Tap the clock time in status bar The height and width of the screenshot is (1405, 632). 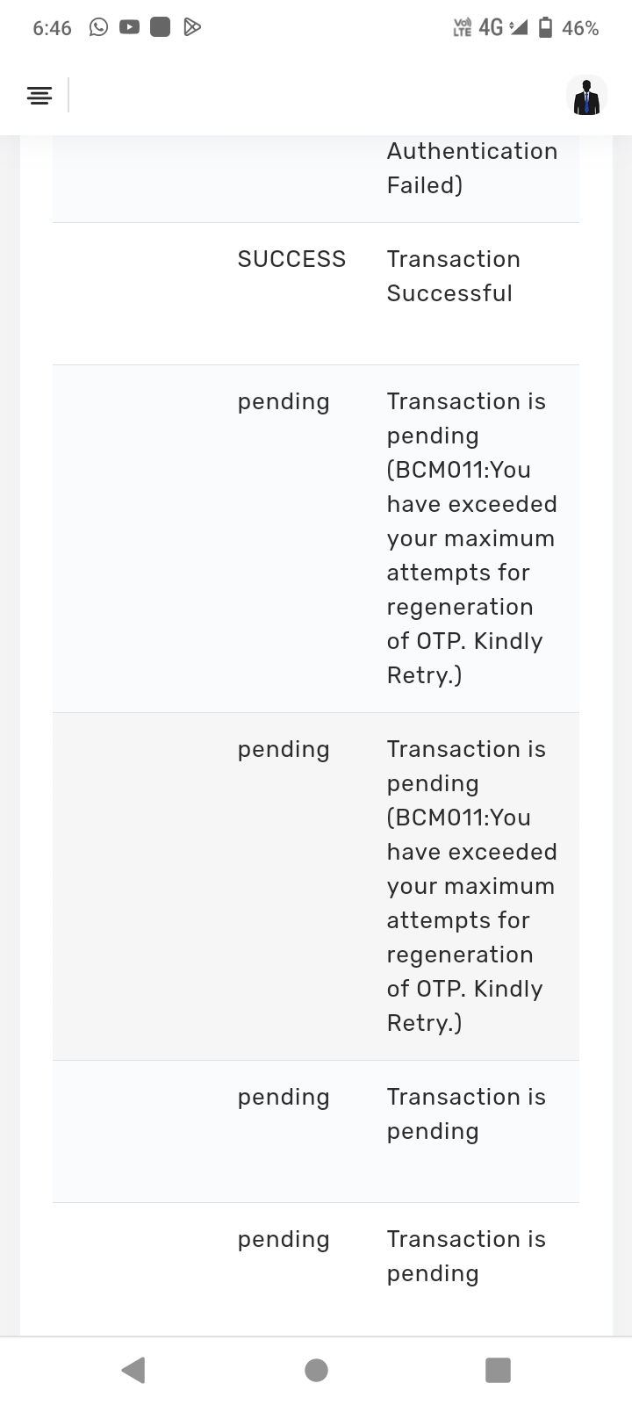[x=52, y=28]
